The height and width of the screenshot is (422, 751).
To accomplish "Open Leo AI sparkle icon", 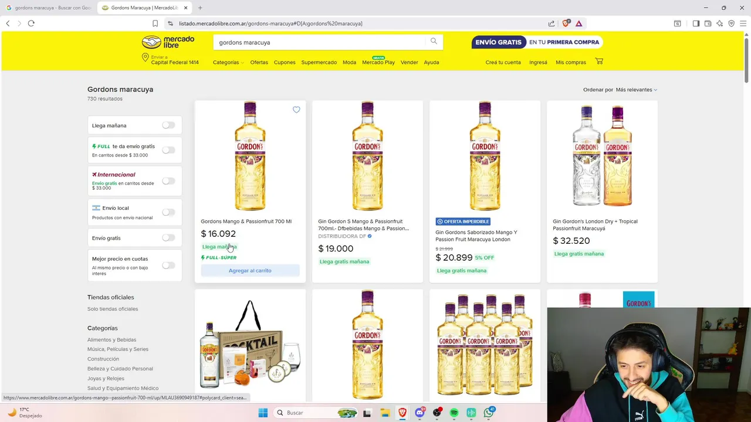I will [719, 23].
